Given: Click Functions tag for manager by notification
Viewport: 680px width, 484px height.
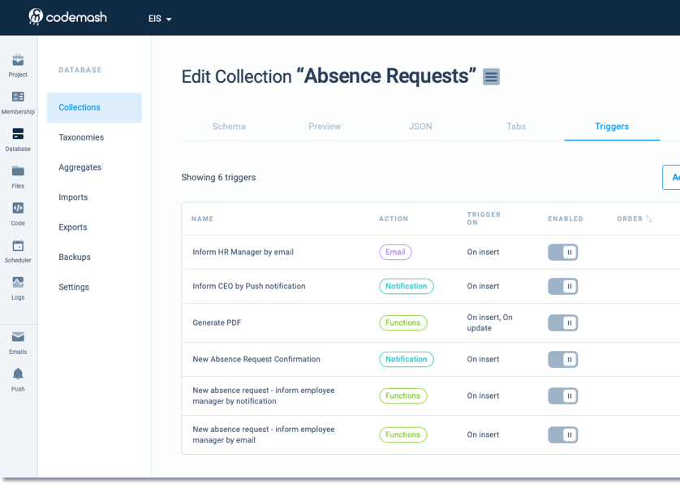Looking at the screenshot, I should [x=402, y=395].
